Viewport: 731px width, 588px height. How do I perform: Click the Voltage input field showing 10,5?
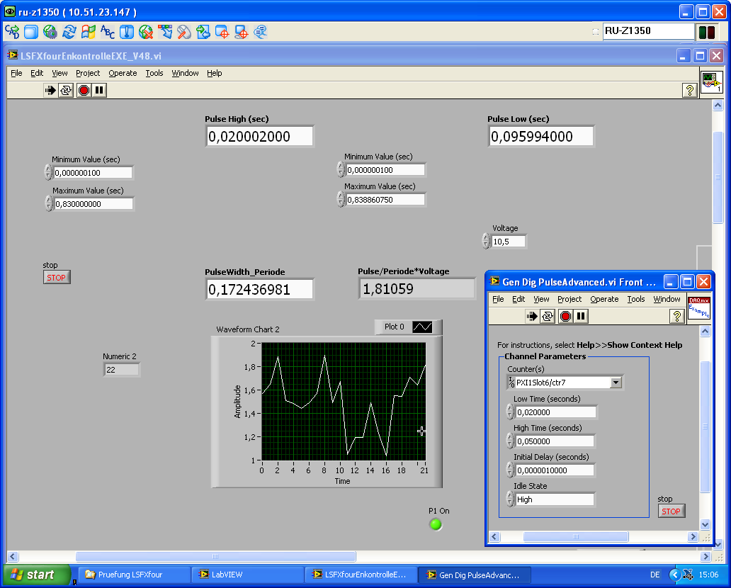(x=508, y=242)
